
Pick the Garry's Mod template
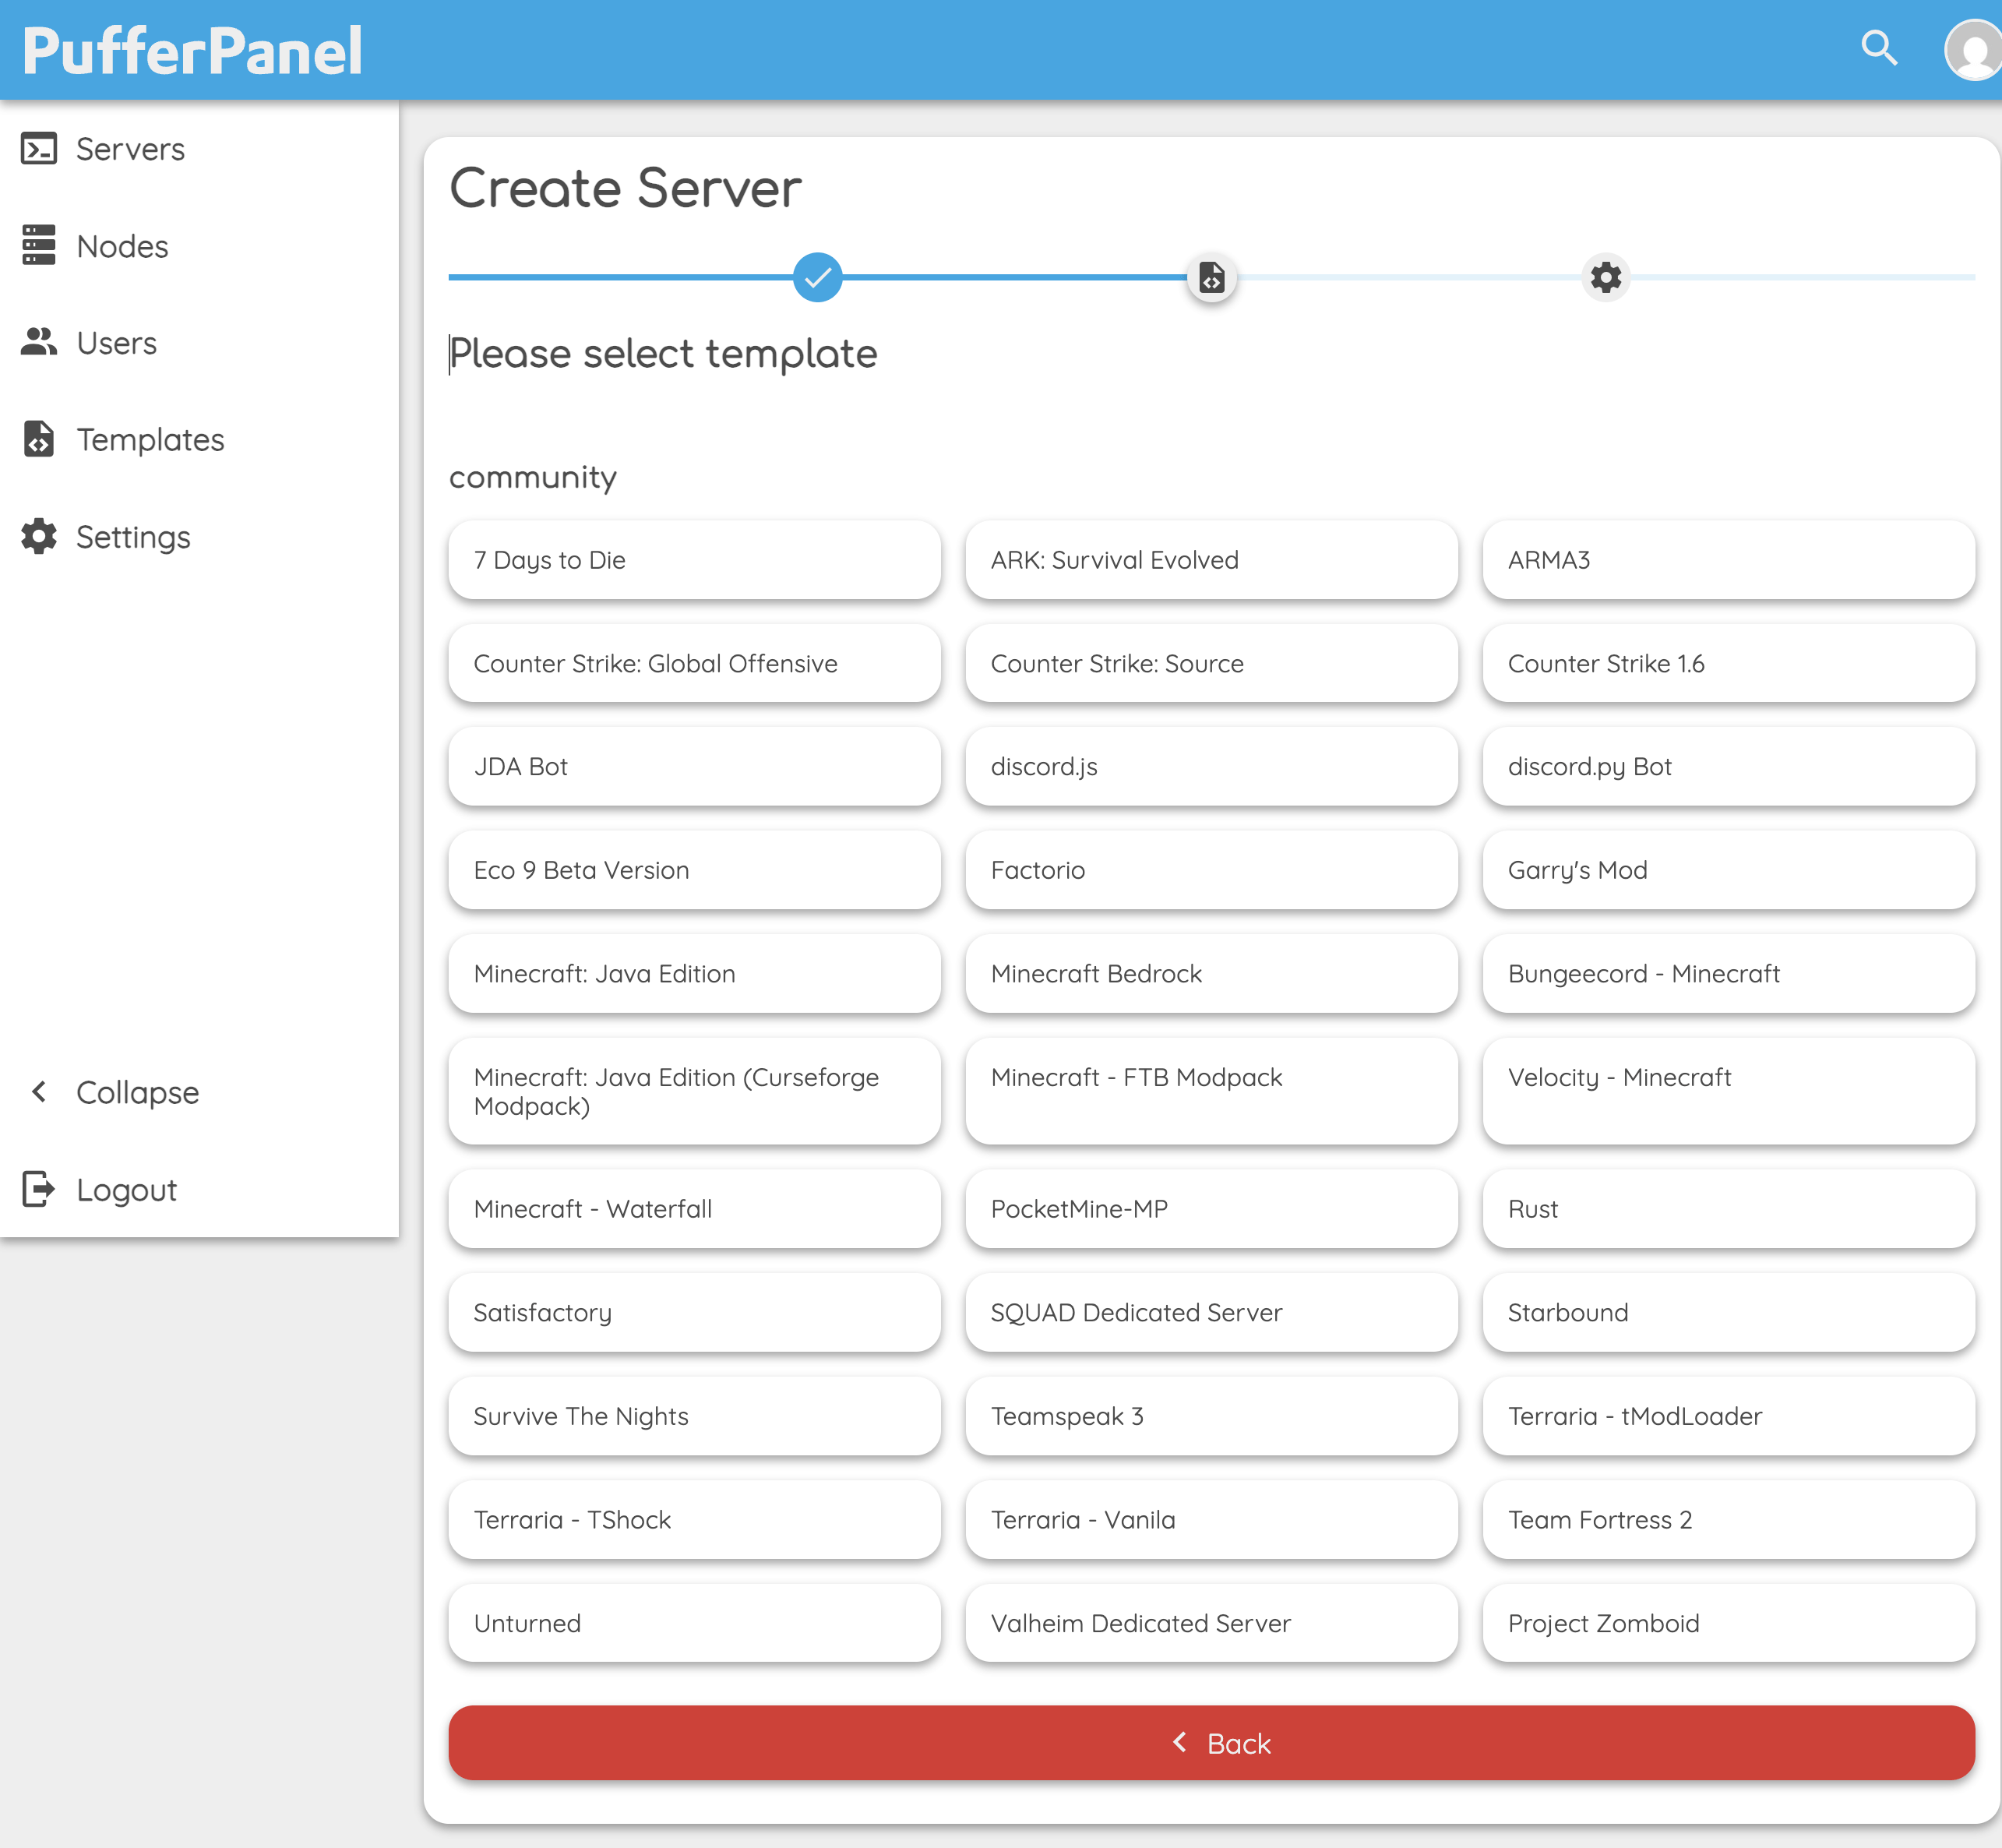click(1728, 870)
